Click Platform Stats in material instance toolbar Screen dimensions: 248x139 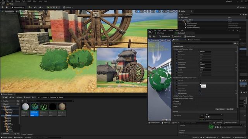[189, 36]
